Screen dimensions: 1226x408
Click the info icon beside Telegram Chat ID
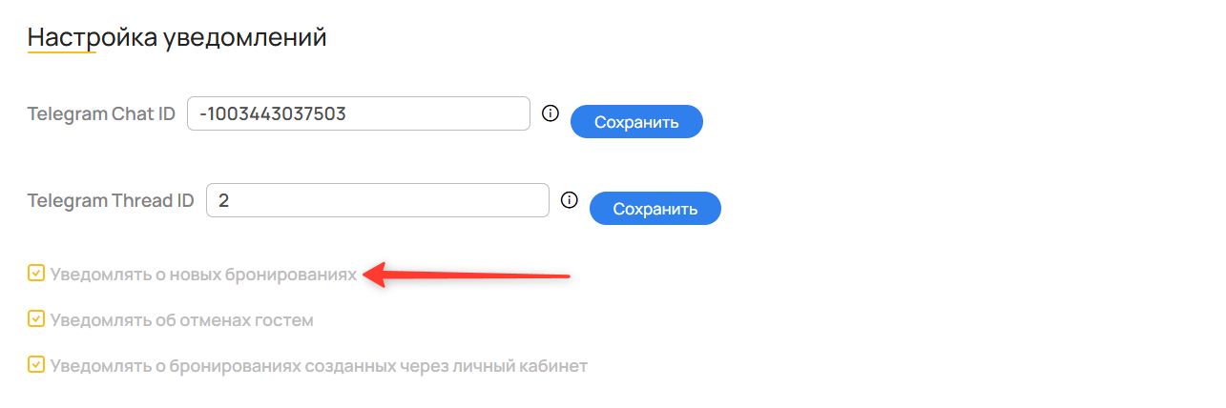click(x=550, y=113)
